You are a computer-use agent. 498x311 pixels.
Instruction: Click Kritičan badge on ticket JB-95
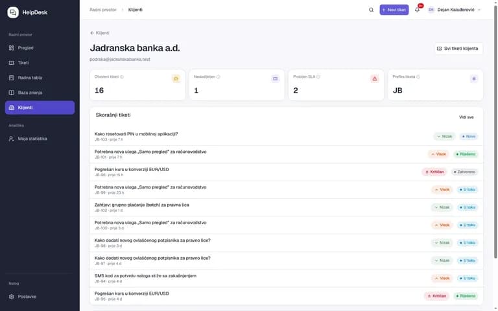(x=436, y=296)
